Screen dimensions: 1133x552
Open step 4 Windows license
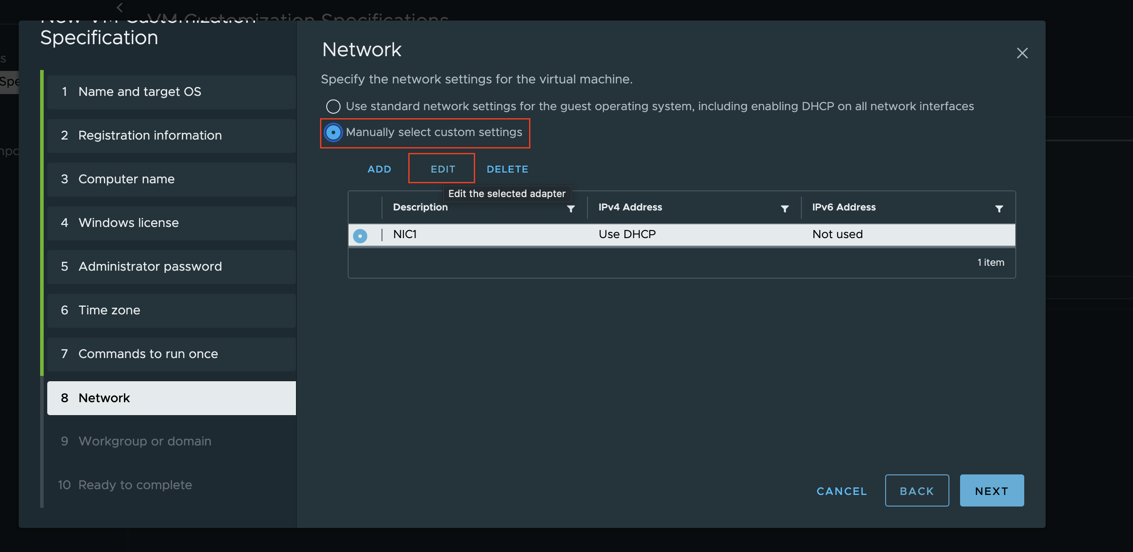point(171,223)
